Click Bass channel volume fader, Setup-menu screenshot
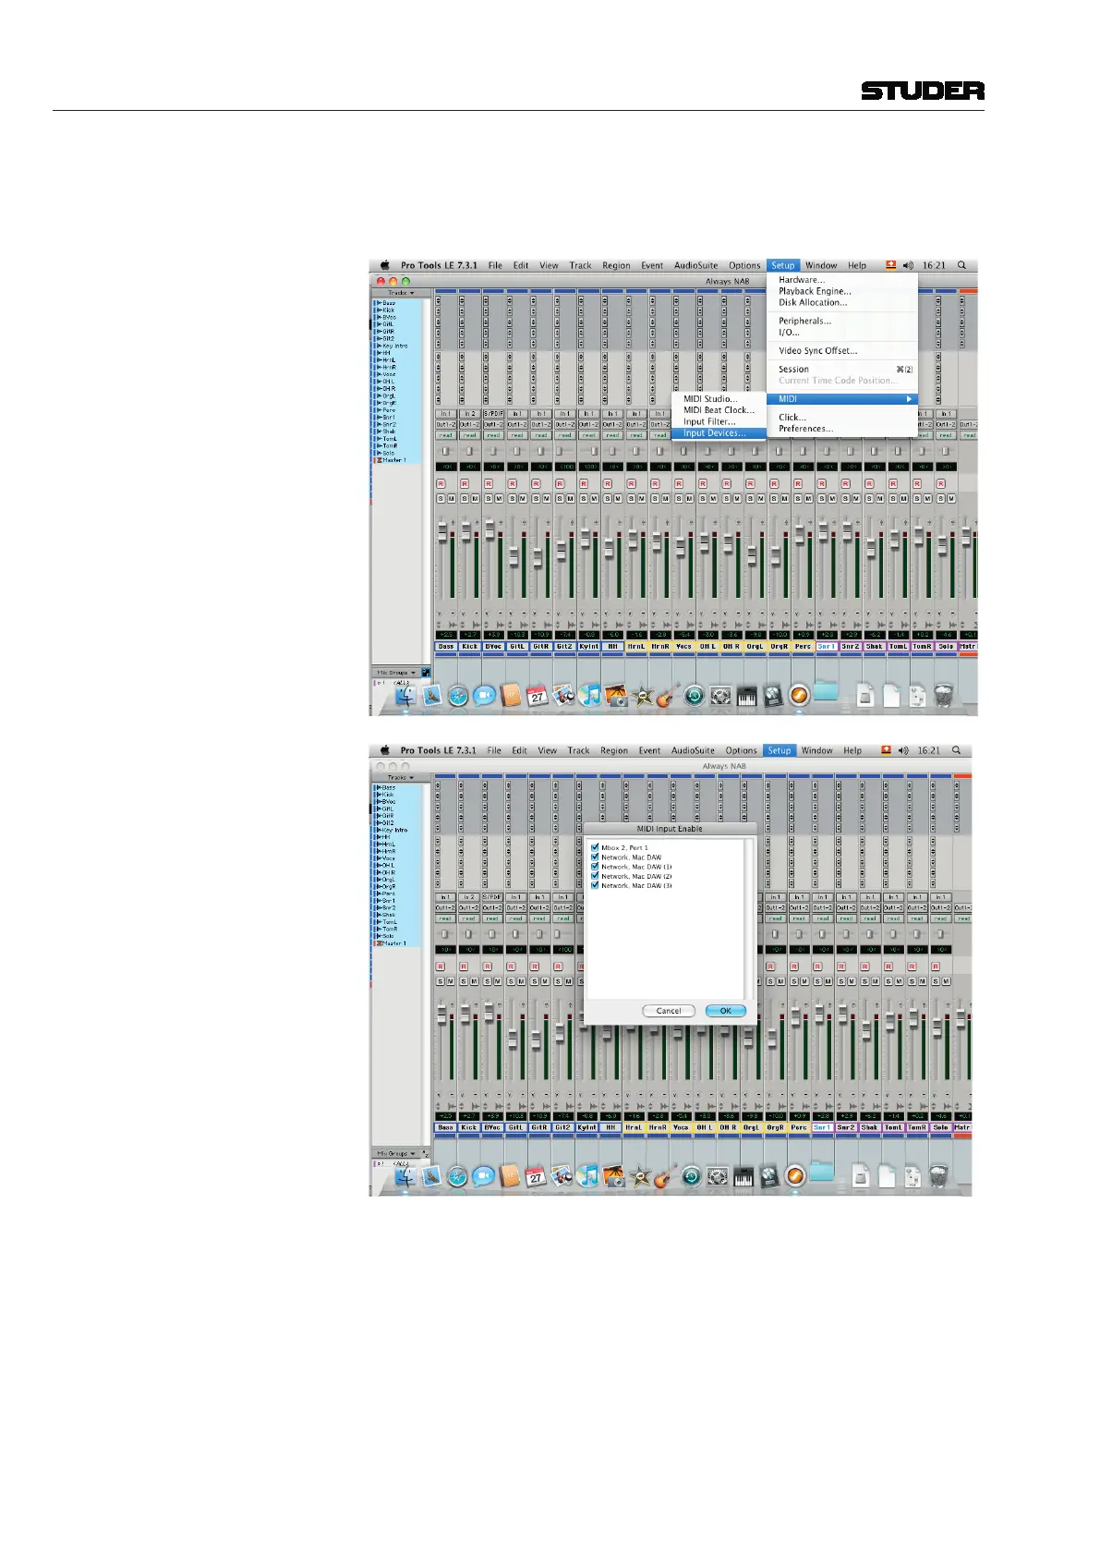The image size is (1100, 1556). [x=442, y=531]
